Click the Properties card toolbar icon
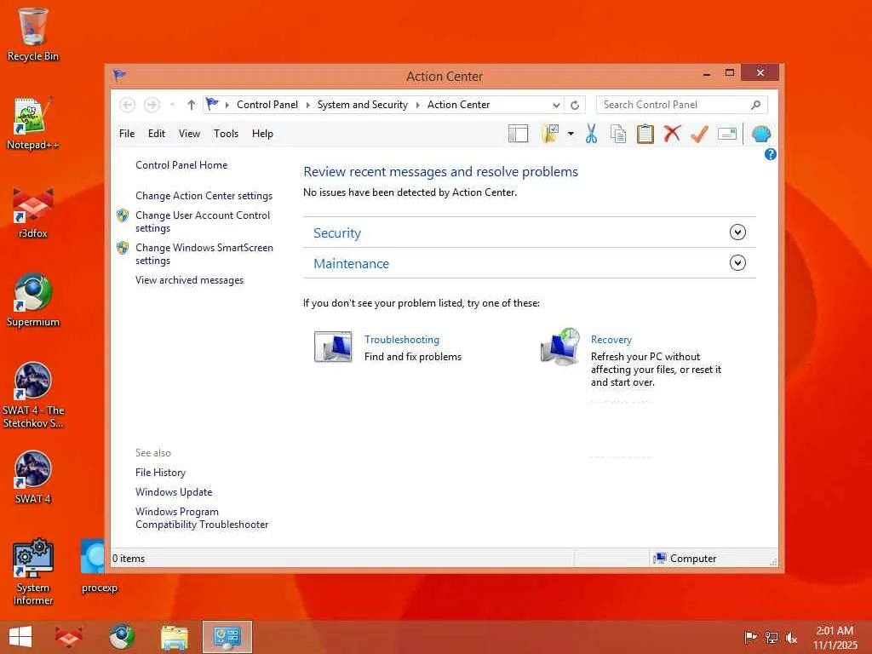The width and height of the screenshot is (872, 654). click(727, 134)
